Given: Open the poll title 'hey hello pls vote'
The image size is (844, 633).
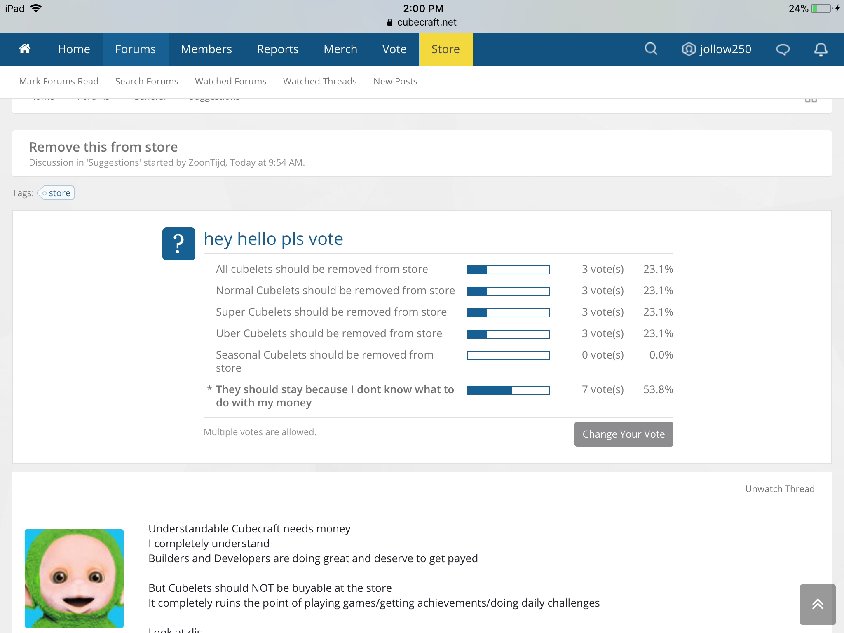Looking at the screenshot, I should [274, 239].
